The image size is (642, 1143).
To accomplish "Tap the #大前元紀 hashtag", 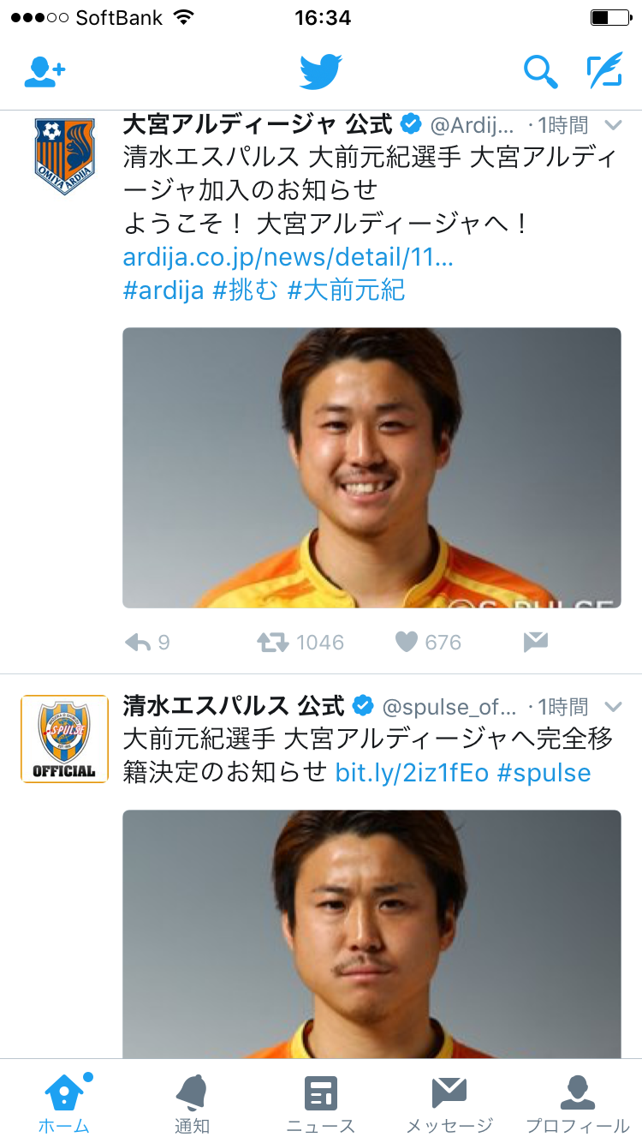I will [346, 290].
